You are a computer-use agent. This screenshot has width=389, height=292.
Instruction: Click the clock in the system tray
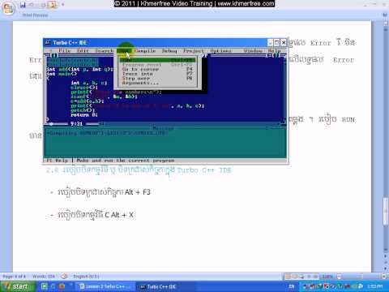click(x=375, y=286)
